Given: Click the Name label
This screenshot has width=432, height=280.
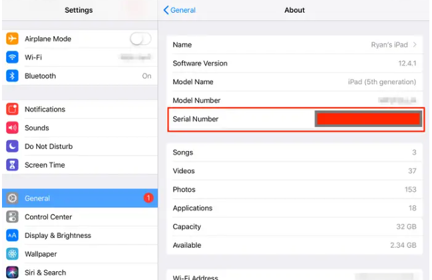Looking at the screenshot, I should click(x=182, y=45).
